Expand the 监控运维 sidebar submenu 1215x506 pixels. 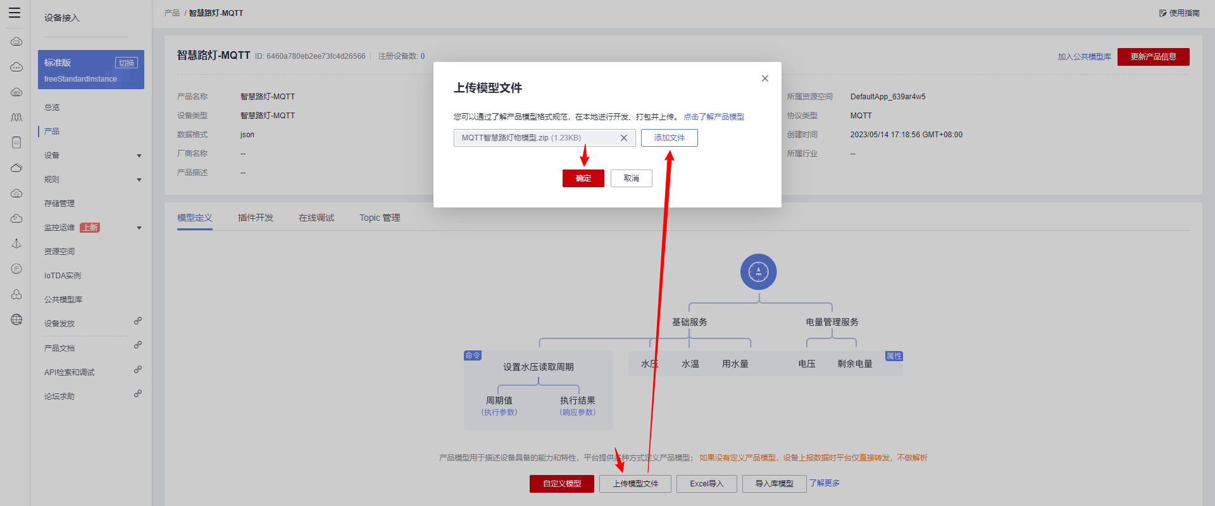[x=139, y=228]
